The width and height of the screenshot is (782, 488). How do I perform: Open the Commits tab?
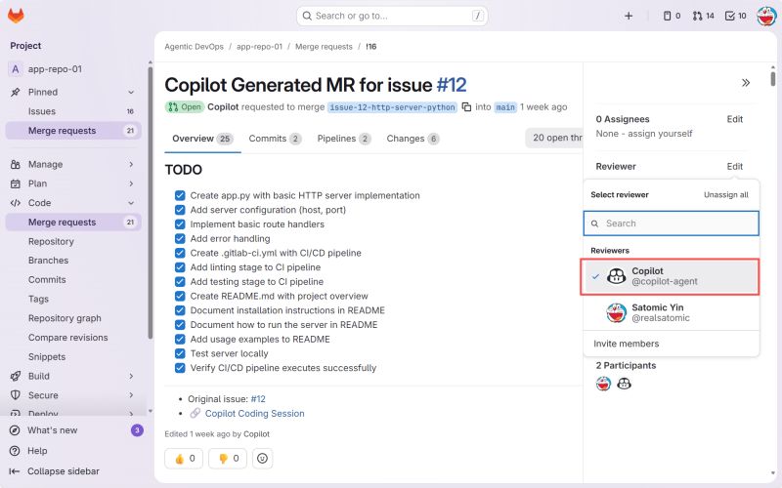(275, 139)
